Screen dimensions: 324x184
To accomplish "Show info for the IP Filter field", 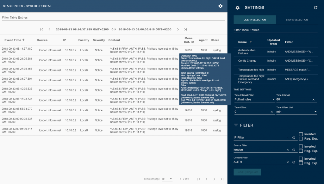I will tap(294, 138).
